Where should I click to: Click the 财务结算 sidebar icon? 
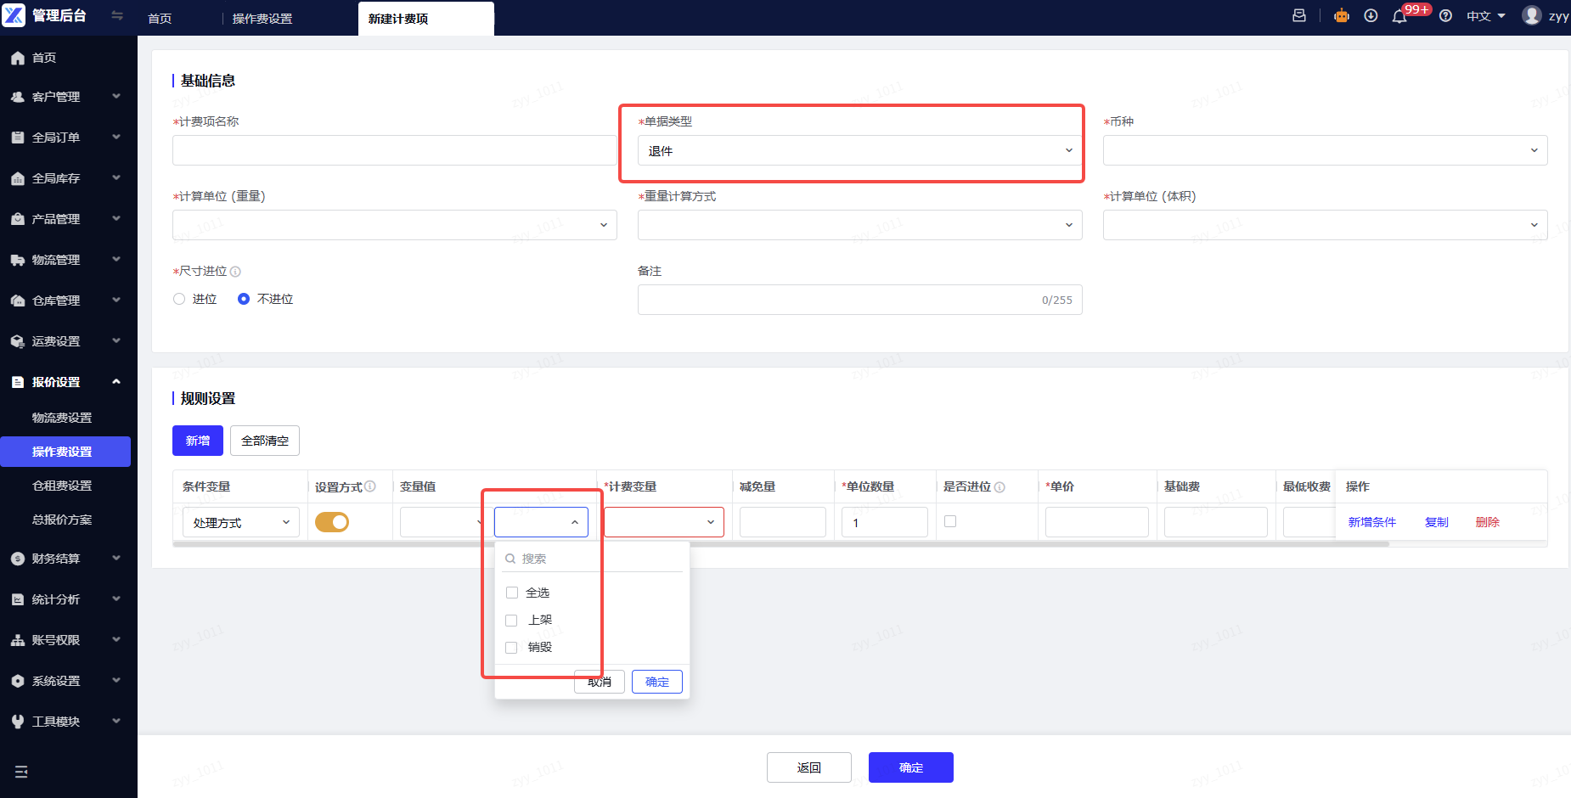[18, 559]
